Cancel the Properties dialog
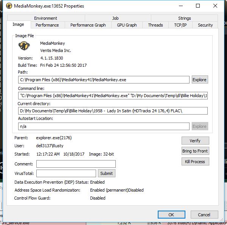Image resolution: width=227 pixels, height=225 pixels. tap(204, 214)
